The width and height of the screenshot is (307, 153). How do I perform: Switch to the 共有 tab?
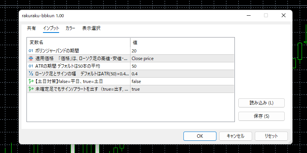coord(31,28)
